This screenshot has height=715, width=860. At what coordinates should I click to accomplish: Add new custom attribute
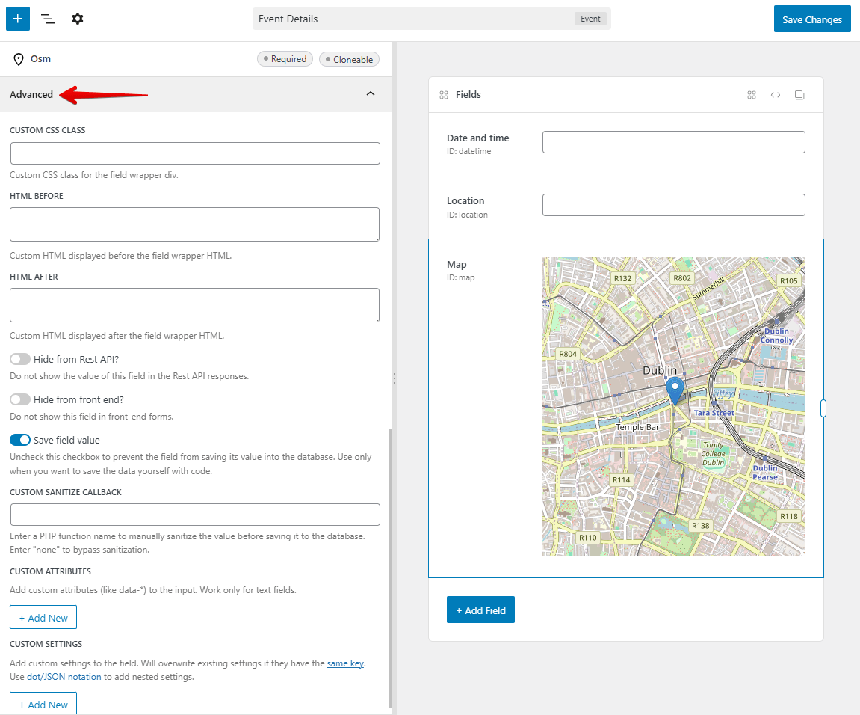coord(43,618)
